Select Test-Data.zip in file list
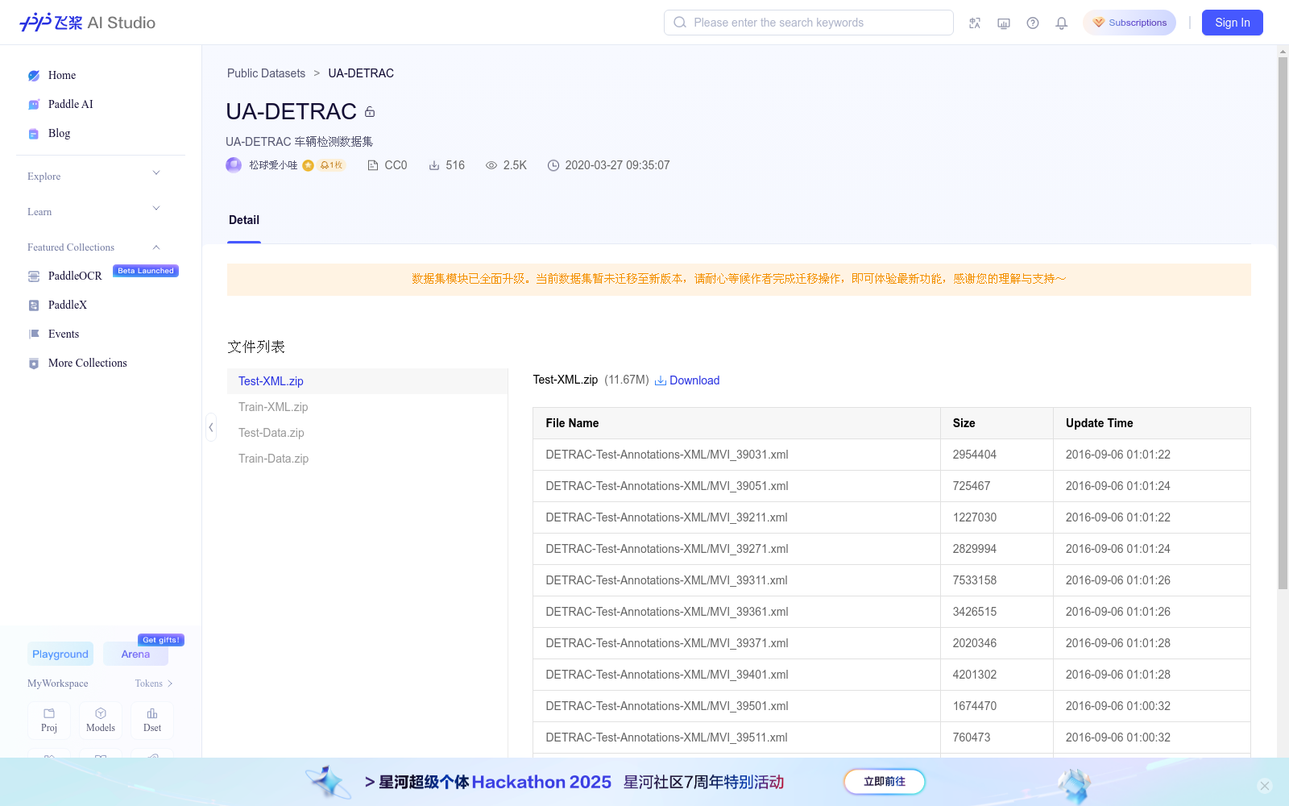The height and width of the screenshot is (806, 1289). [367, 433]
